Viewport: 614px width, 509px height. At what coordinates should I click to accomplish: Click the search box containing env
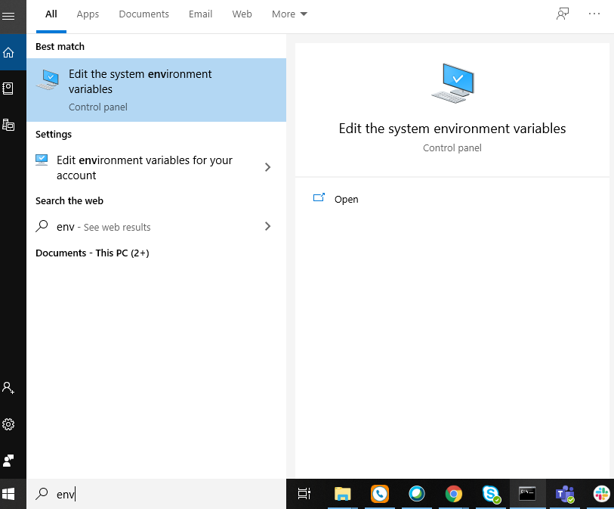[156, 494]
